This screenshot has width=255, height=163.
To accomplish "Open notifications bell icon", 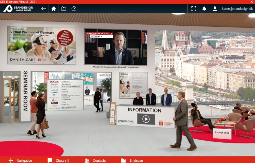I will (x=204, y=9).
